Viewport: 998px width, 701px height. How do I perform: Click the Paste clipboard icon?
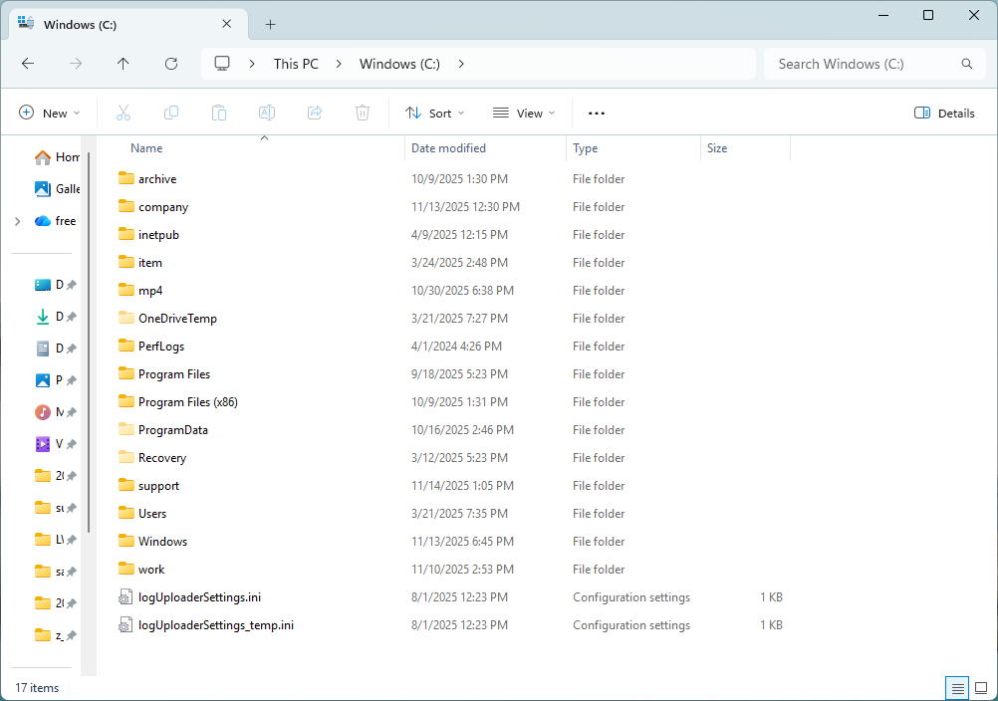click(219, 113)
